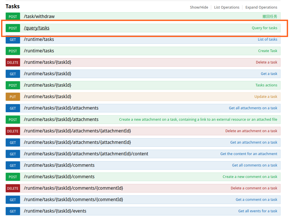
Task: Click the POST badge for /task/withdraw
Action: 13,17
